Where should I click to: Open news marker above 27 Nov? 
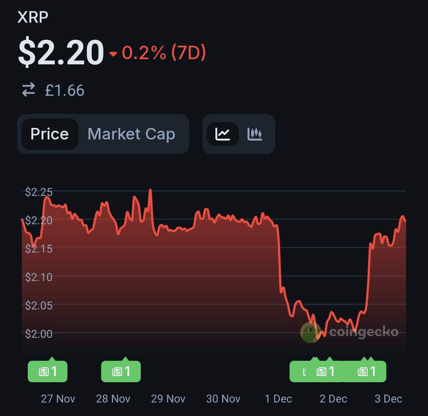[x=48, y=371]
